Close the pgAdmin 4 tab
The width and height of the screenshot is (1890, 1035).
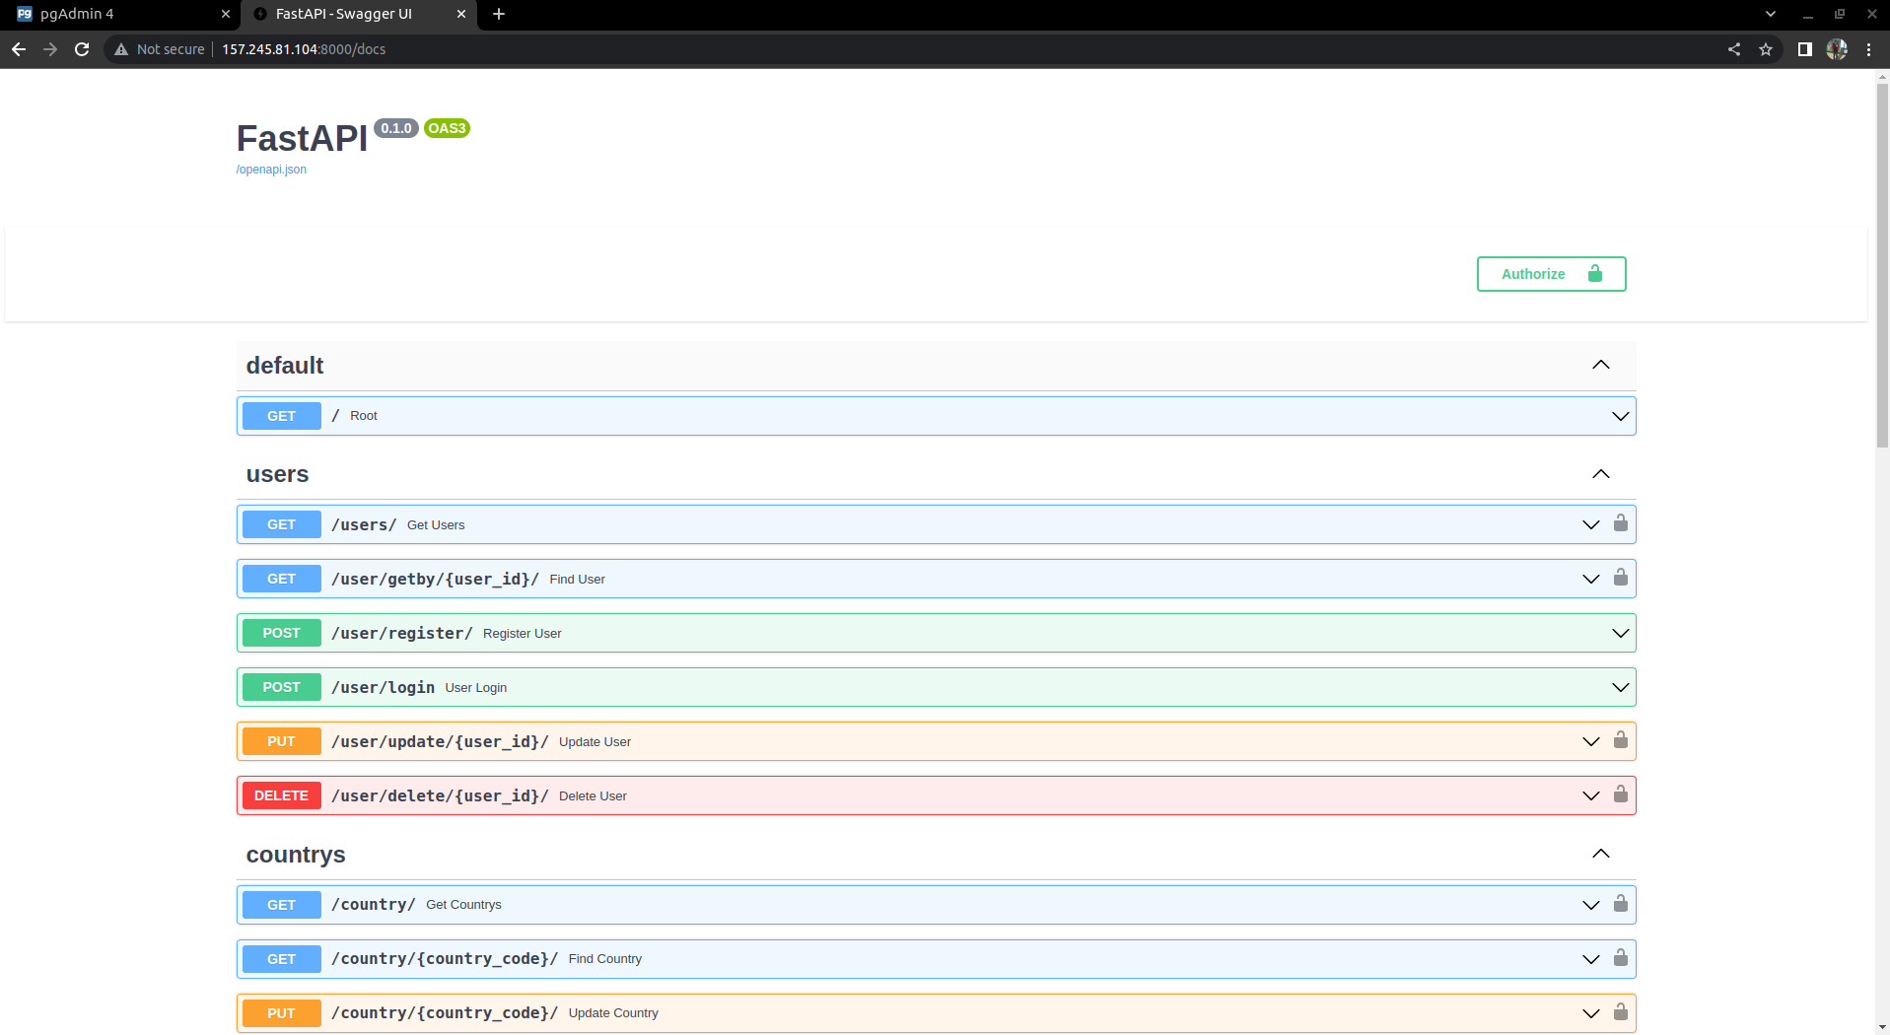coord(226,14)
